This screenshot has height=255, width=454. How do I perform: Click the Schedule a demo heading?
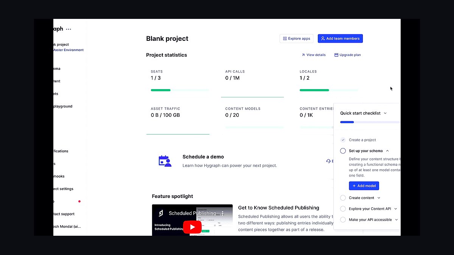(x=203, y=157)
